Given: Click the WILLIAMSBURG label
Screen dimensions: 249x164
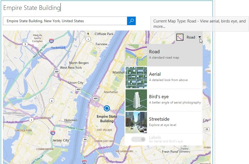Looking at the screenshot, I should click(x=124, y=151).
